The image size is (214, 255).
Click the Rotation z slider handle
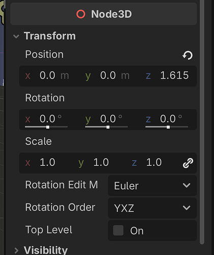pyautogui.click(x=168, y=127)
